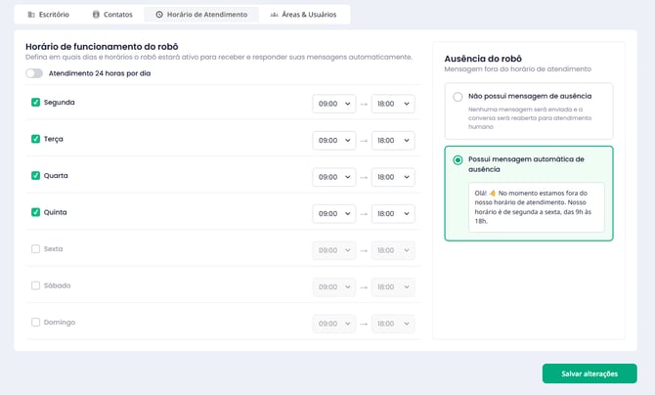
Task: Check the Sexta checkbox
Action: (x=36, y=249)
